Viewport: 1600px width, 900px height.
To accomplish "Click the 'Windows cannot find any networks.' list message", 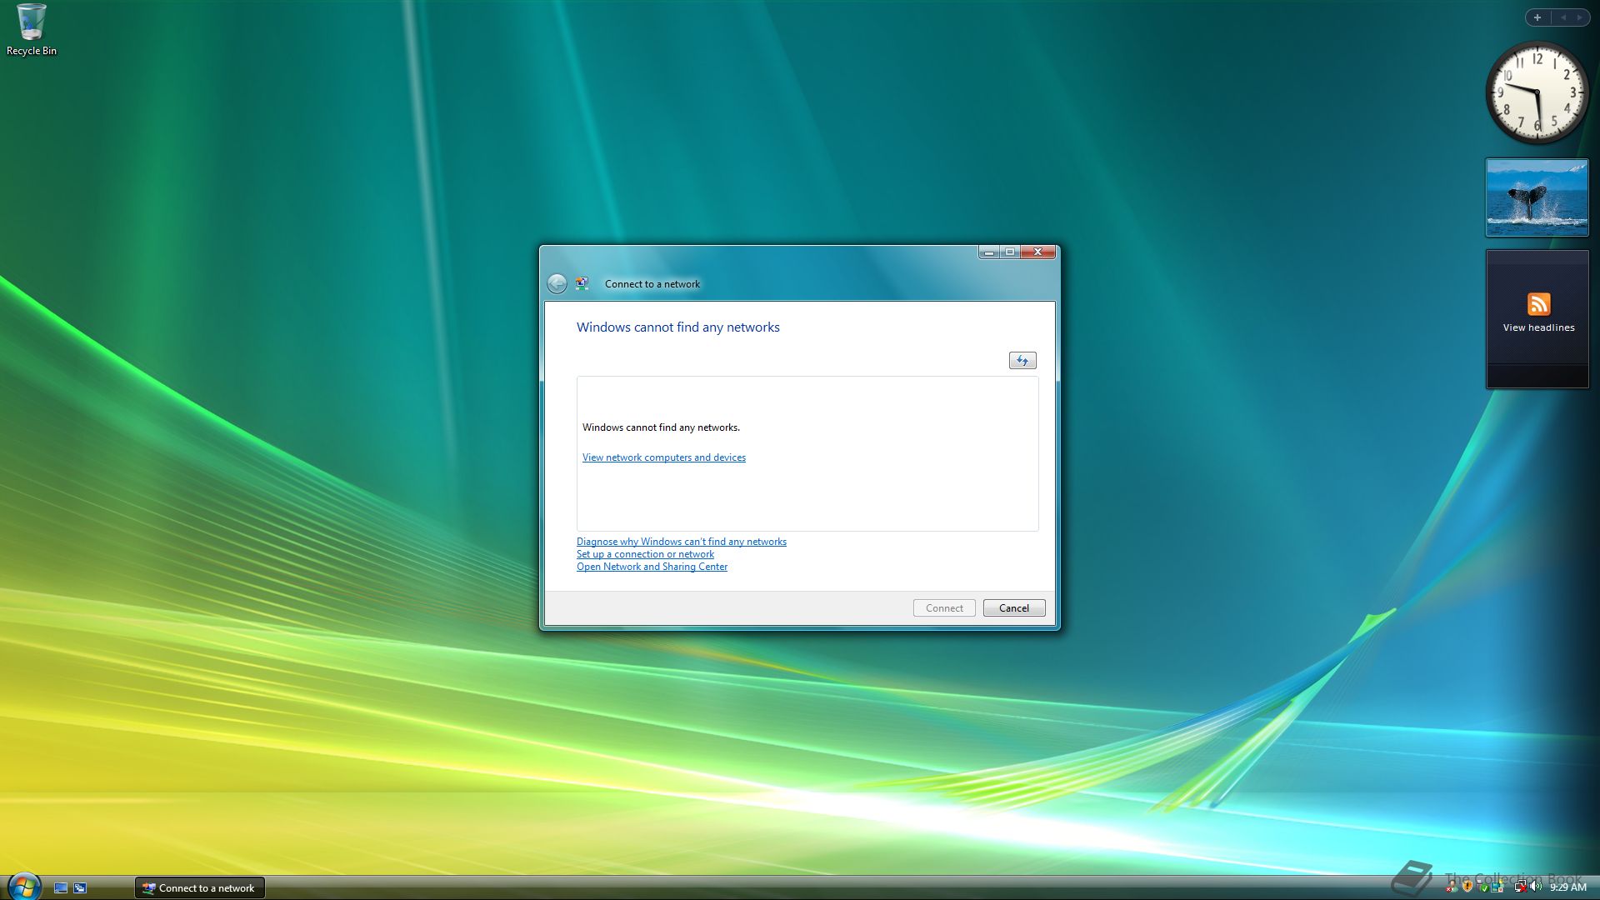I will (x=661, y=427).
